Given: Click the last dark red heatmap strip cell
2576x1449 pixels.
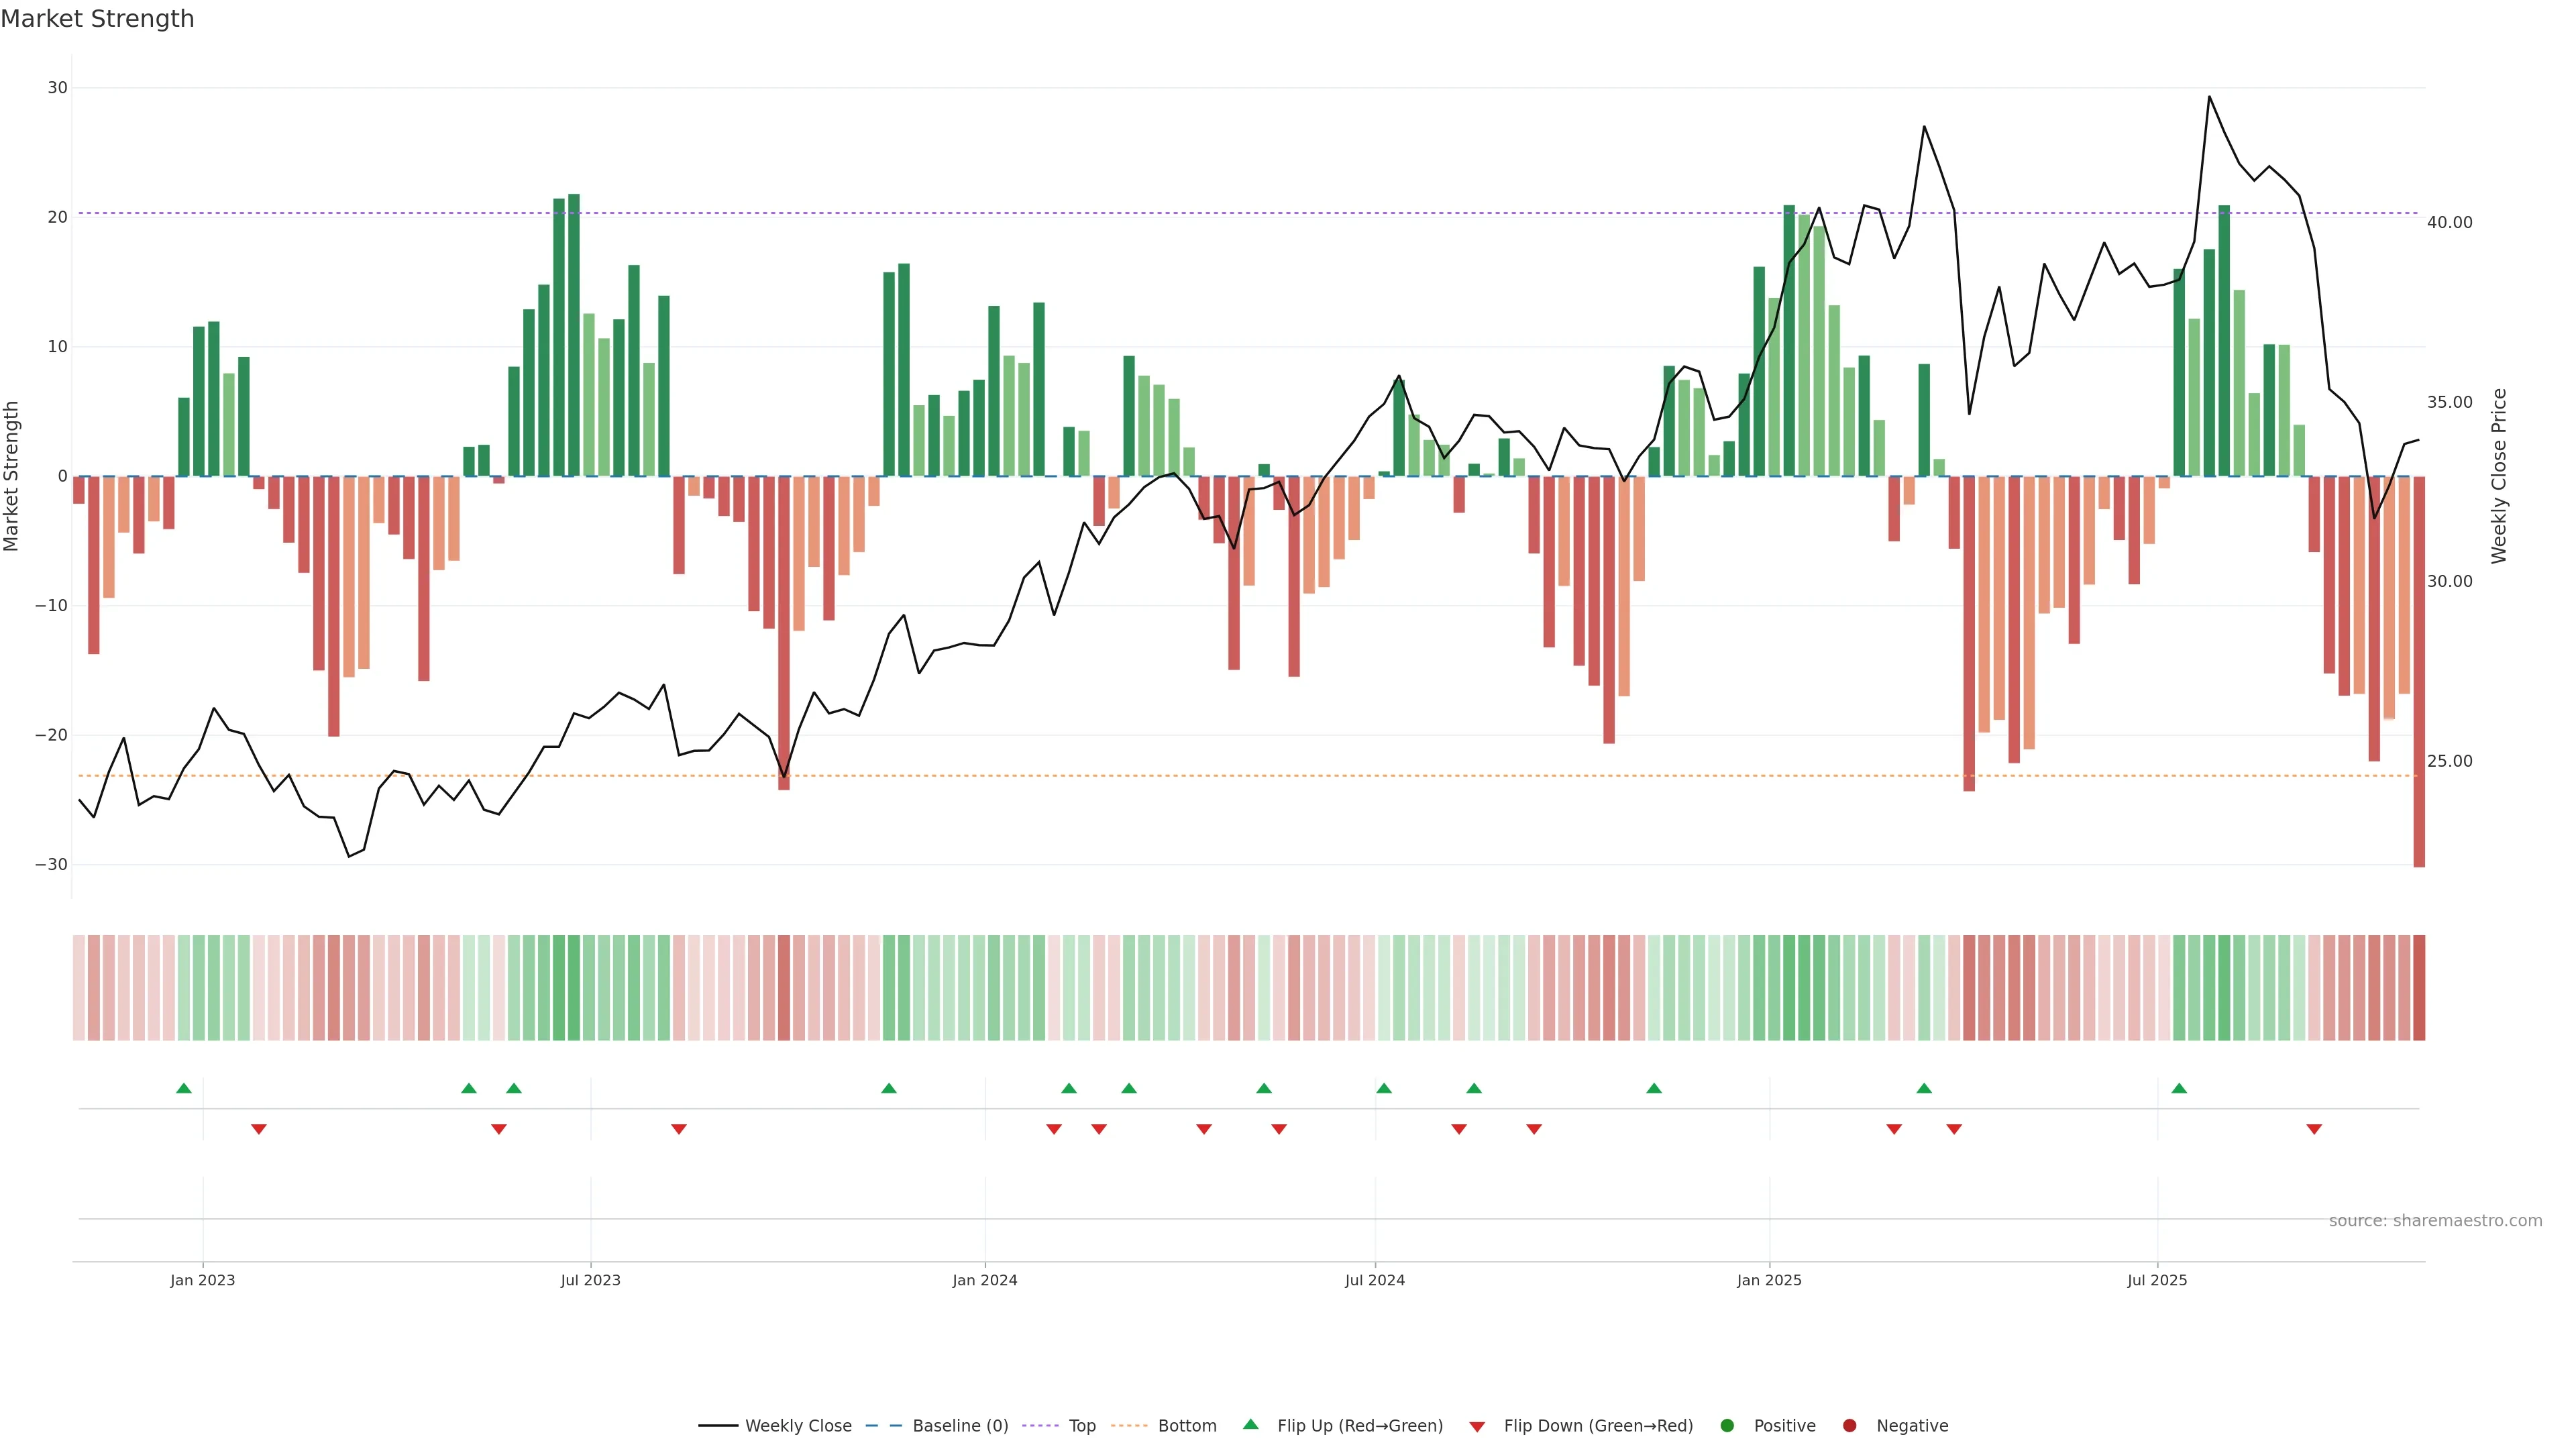Looking at the screenshot, I should pos(2419,988).
